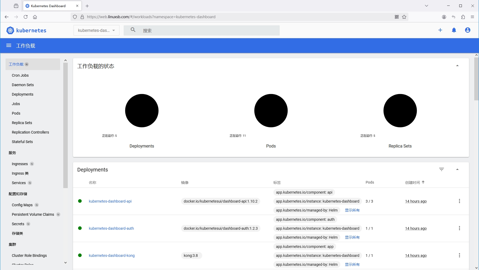This screenshot has height=270, width=479.
Task: Close the Kubernetes Dashboard tab
Action: click(x=77, y=6)
